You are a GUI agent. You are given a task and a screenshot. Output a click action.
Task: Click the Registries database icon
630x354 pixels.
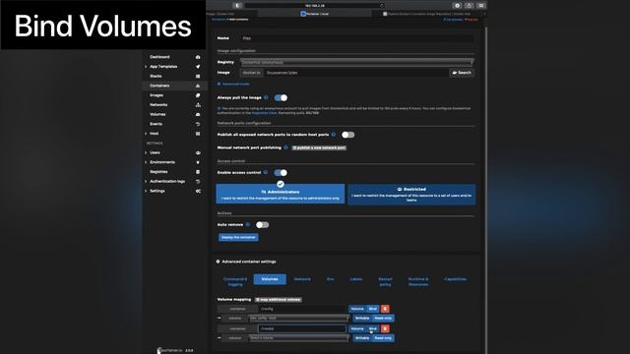pos(198,172)
